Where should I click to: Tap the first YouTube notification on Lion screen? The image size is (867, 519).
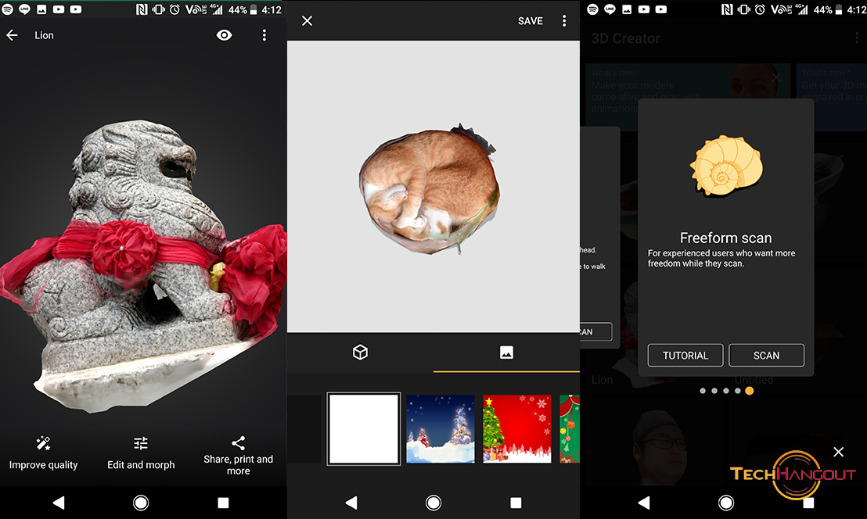point(59,9)
